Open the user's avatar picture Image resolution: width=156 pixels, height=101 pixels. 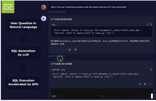(44, 7)
